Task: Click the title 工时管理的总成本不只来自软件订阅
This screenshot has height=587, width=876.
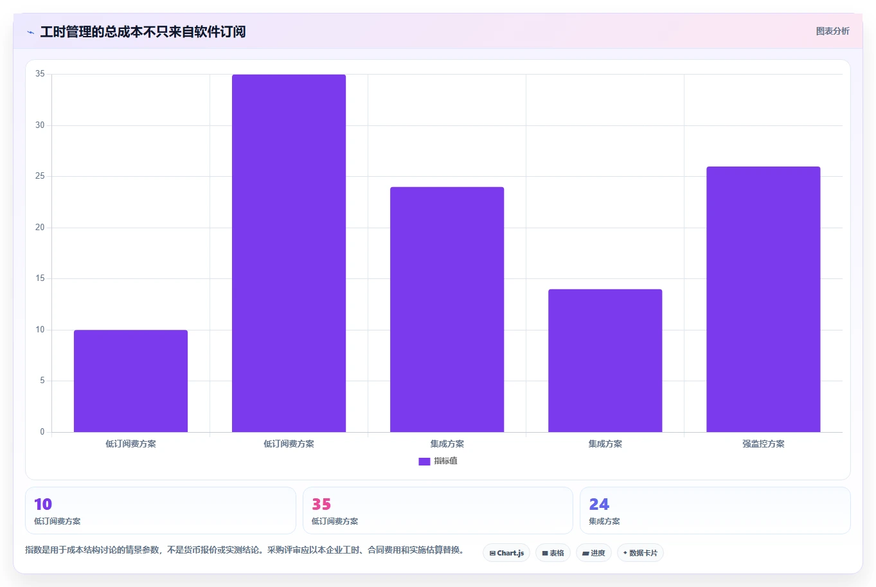Action: coord(143,32)
